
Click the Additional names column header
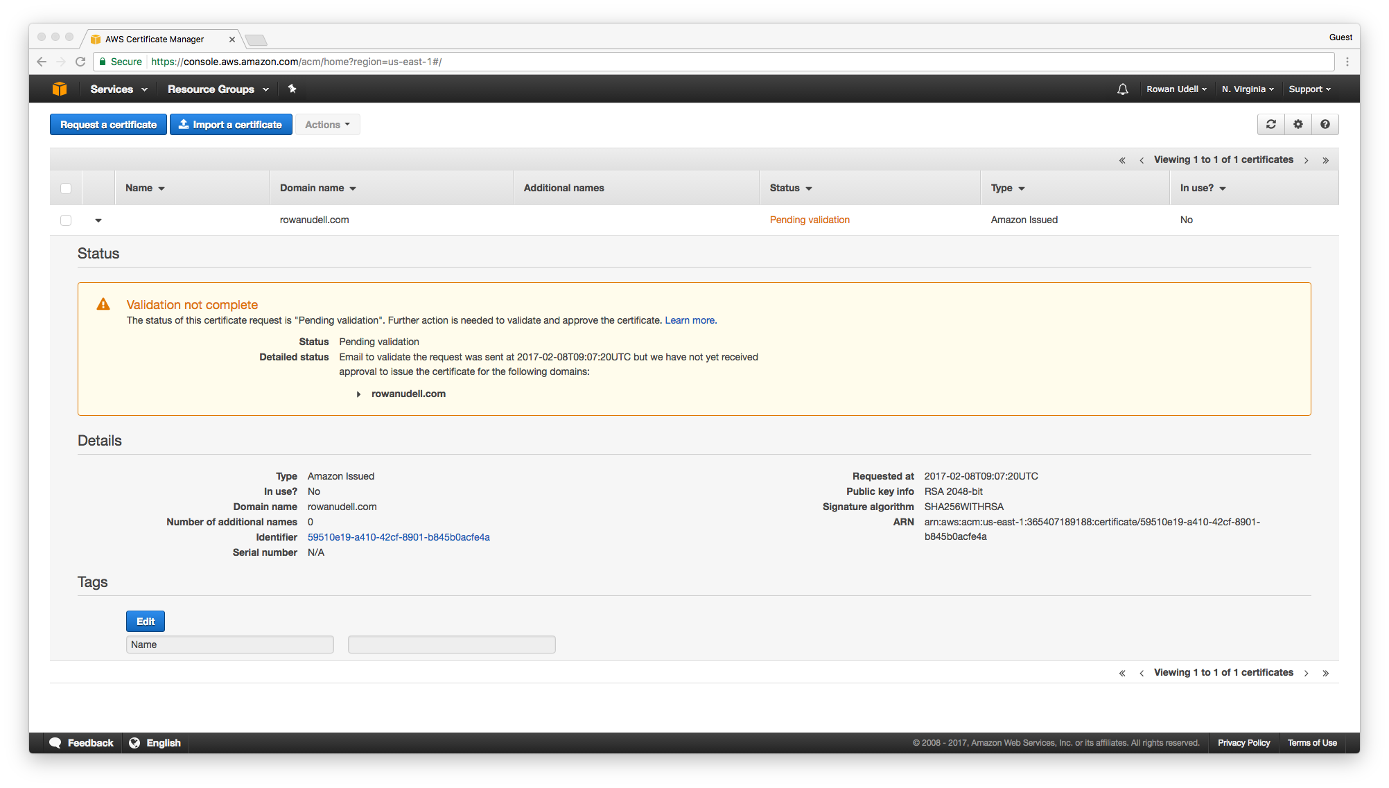pyautogui.click(x=564, y=189)
